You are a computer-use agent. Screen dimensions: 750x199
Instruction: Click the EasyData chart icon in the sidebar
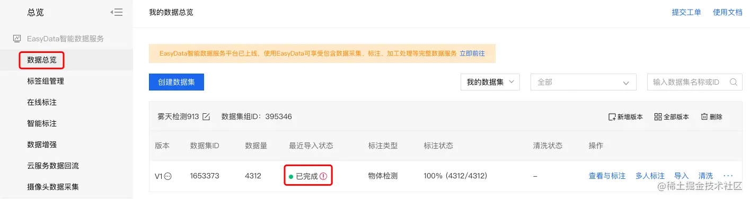point(17,39)
